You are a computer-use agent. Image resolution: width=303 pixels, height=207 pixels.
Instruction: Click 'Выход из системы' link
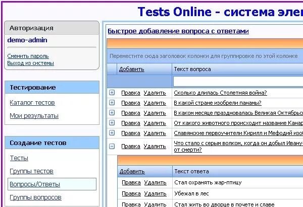pyautogui.click(x=30, y=63)
